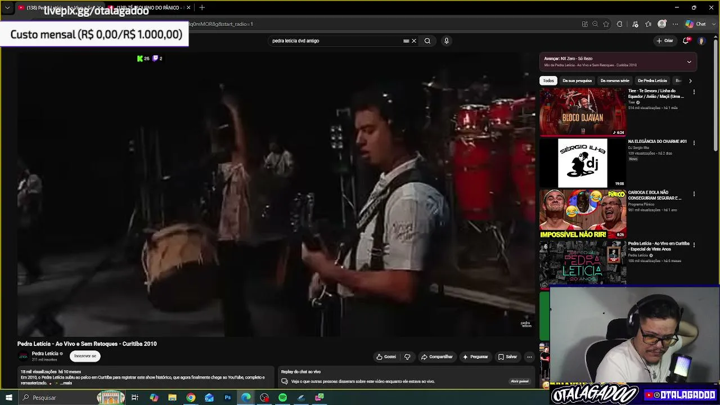Viewport: 720px width, 405px height.
Task: Save the video with Salvar button
Action: click(507, 357)
